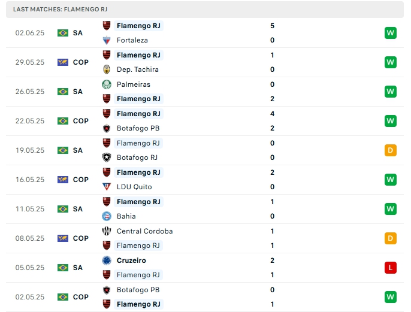The image size is (411, 312).
Task: Select the Dep. Tachira crest icon
Action: [x=107, y=69]
